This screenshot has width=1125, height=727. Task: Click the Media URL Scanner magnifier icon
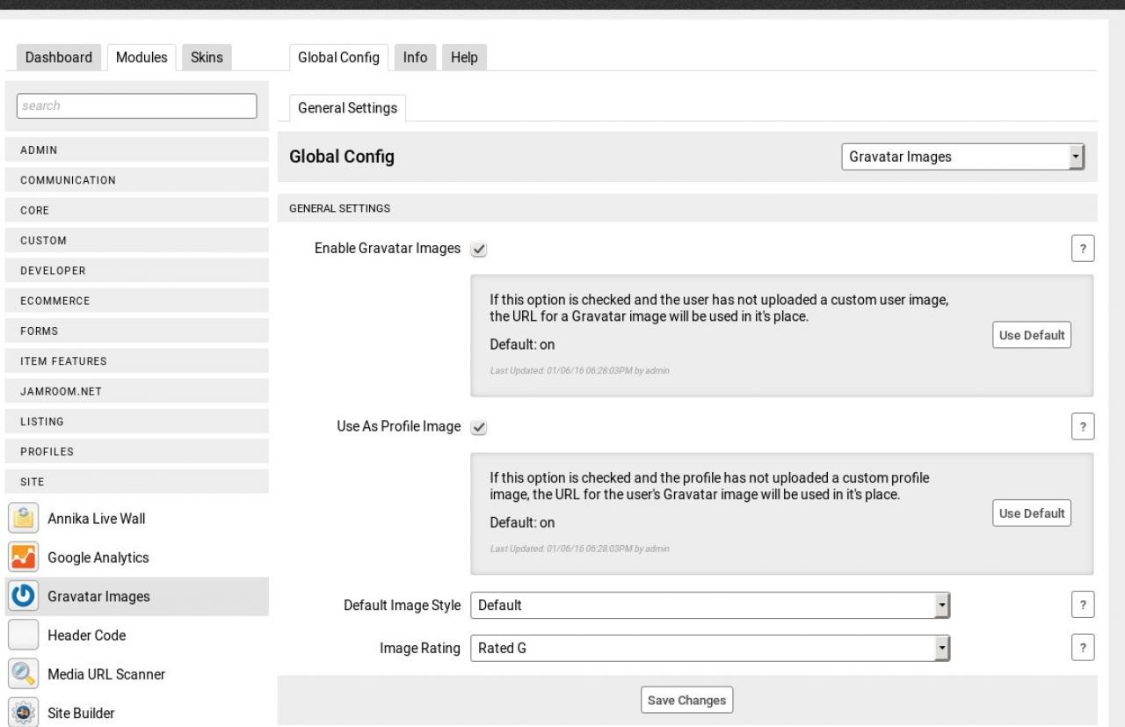21,674
